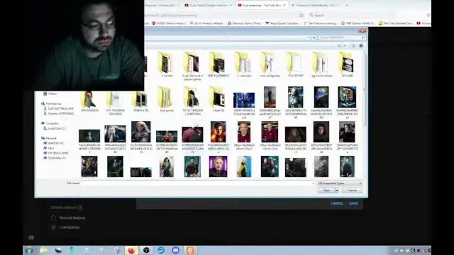Open the 'tpe games' folder
This screenshot has width=454, height=255.
[166, 99]
